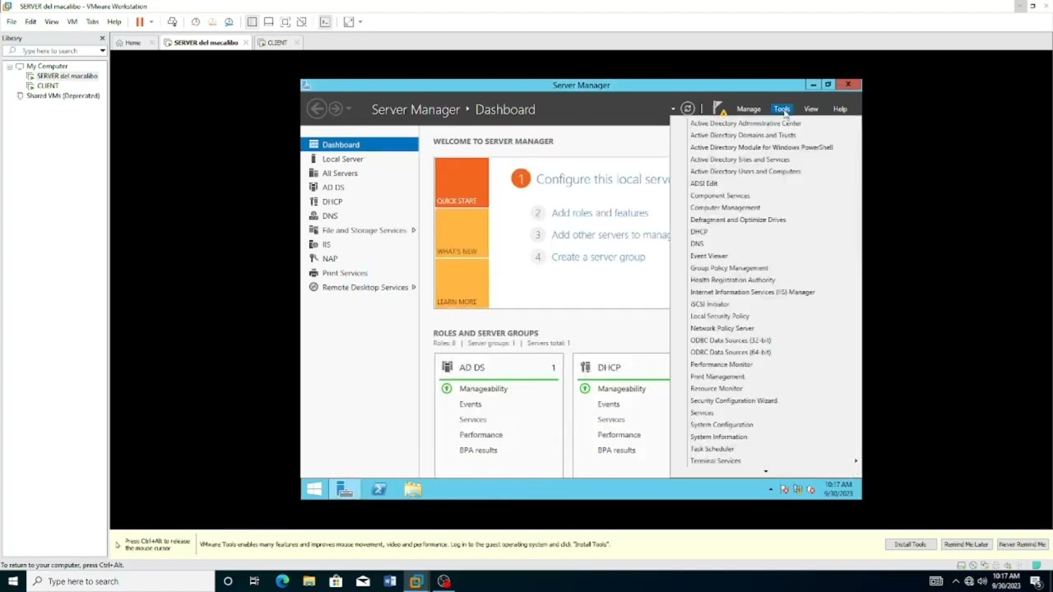Screen dimensions: 1053x592
Task: Expand File and Storage Services arrow
Action: pyautogui.click(x=414, y=230)
